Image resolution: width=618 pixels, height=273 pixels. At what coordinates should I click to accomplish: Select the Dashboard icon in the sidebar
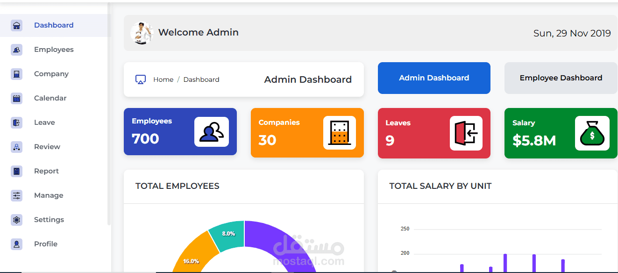click(x=16, y=25)
